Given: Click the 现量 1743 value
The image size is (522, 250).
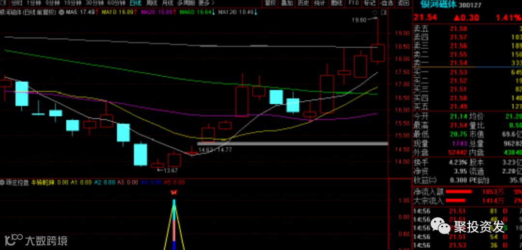Looking at the screenshot, I should 460,144.
